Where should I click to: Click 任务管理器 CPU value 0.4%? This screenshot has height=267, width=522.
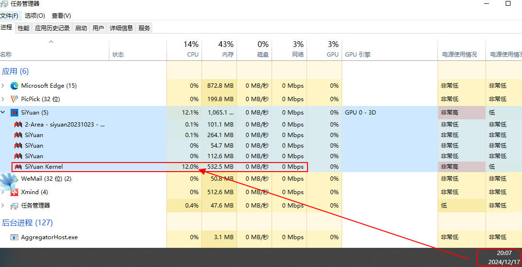192,206
